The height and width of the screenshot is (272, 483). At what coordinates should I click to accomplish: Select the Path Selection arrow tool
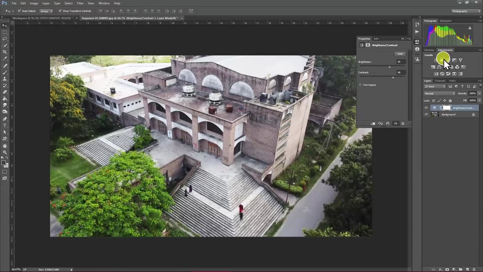[5, 132]
